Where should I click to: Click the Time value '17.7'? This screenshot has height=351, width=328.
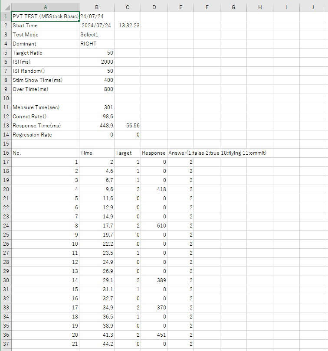(97, 226)
